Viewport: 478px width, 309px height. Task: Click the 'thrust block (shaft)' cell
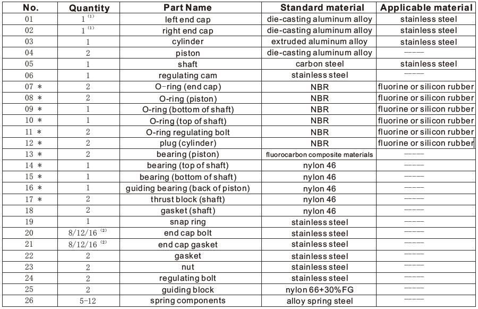click(187, 199)
